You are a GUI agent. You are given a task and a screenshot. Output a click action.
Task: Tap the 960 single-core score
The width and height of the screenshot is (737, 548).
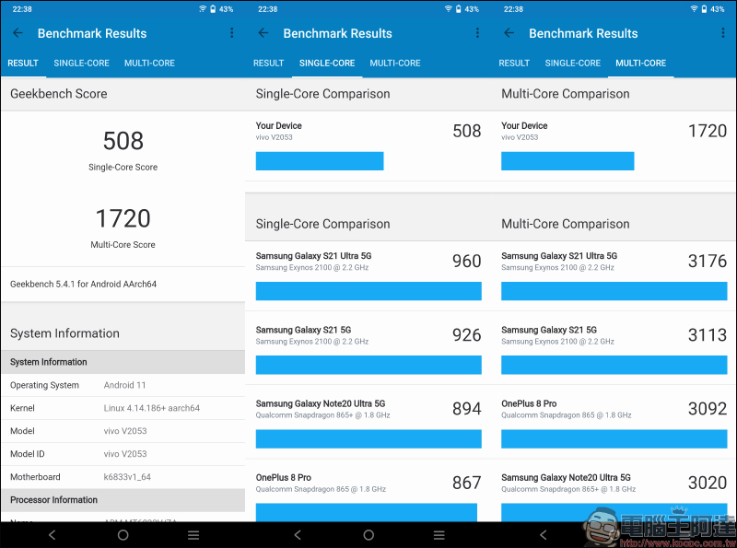tap(467, 261)
